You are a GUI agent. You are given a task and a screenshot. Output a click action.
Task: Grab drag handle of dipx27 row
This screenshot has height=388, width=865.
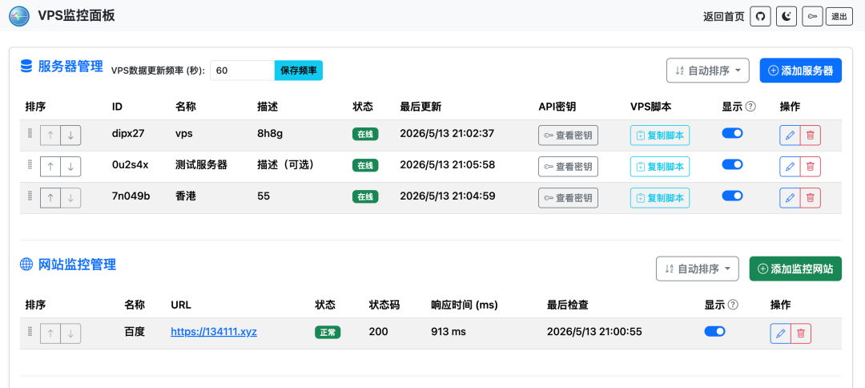click(30, 134)
